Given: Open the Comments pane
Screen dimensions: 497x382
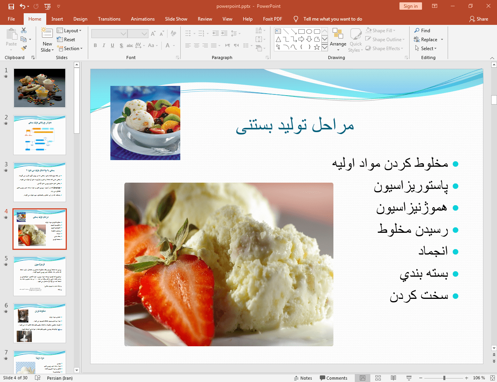Looking at the screenshot, I should click(x=333, y=378).
